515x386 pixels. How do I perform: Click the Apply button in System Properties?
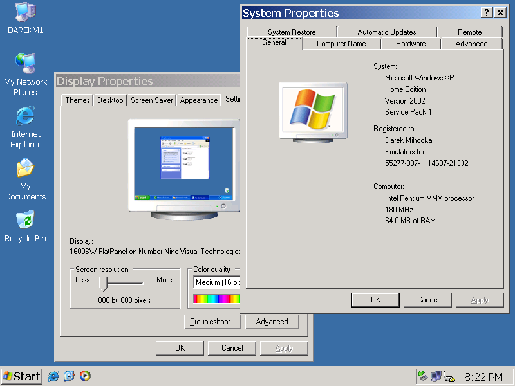(480, 300)
